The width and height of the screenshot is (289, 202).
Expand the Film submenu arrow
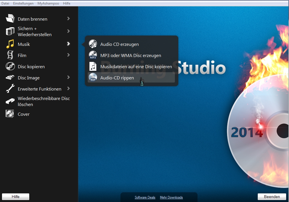tap(69, 55)
